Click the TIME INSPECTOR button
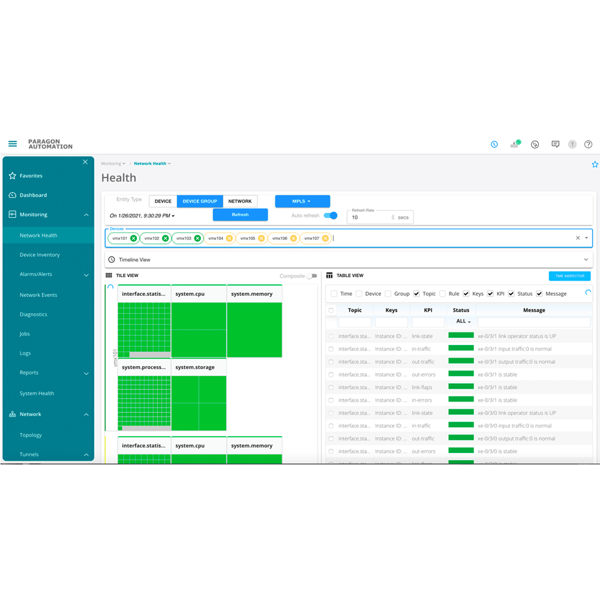Viewport: 600px width, 600px height. click(569, 276)
